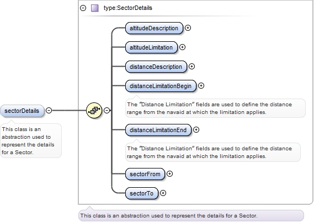
Task: Expand the distanceDescription element
Action: (191, 66)
